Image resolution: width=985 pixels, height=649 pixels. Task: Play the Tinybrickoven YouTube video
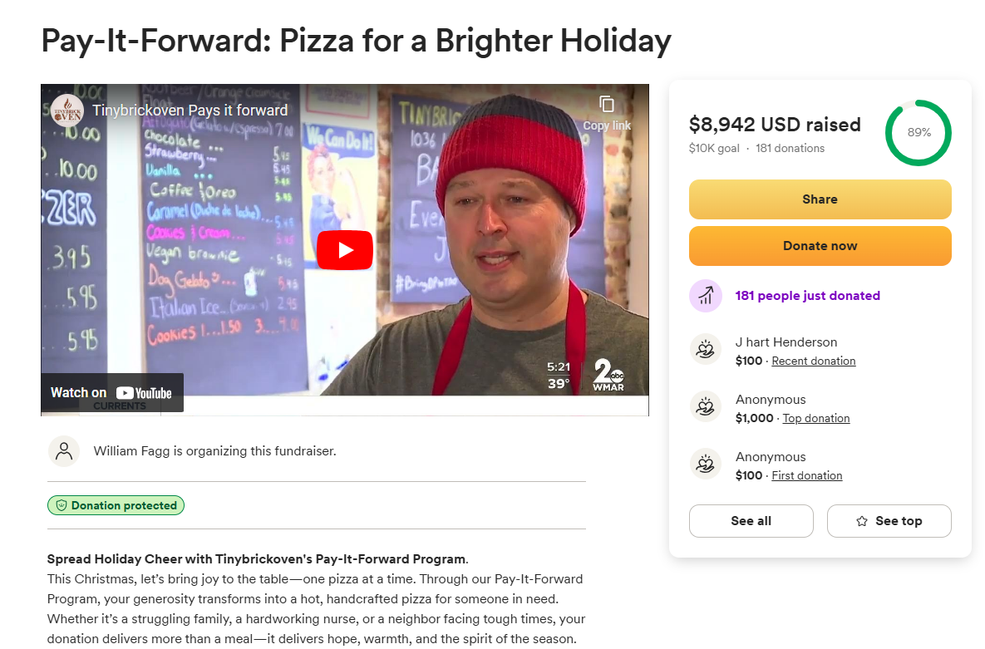click(x=344, y=250)
